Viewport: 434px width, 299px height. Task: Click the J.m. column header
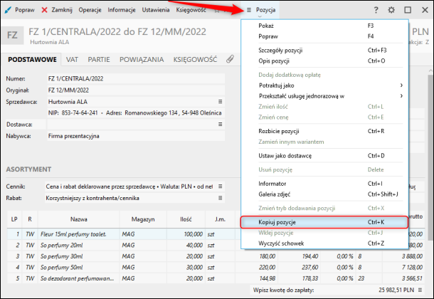tap(220, 219)
